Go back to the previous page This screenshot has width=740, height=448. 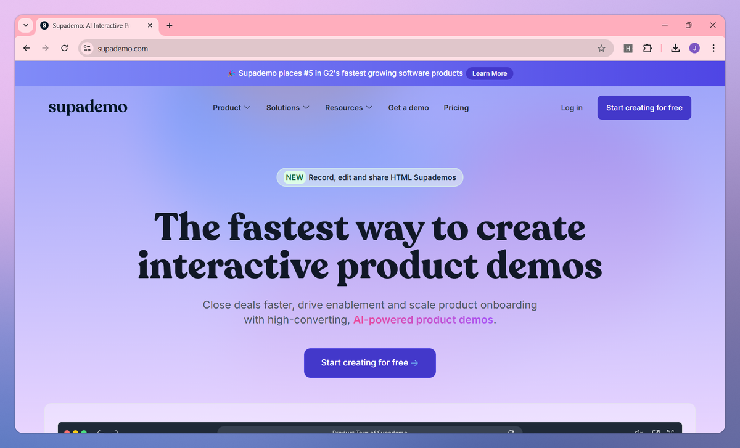pyautogui.click(x=27, y=48)
